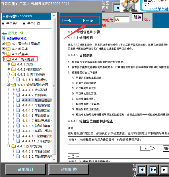Click open folder icon of 4.4.5 拆卸与安装

(x=14, y=146)
